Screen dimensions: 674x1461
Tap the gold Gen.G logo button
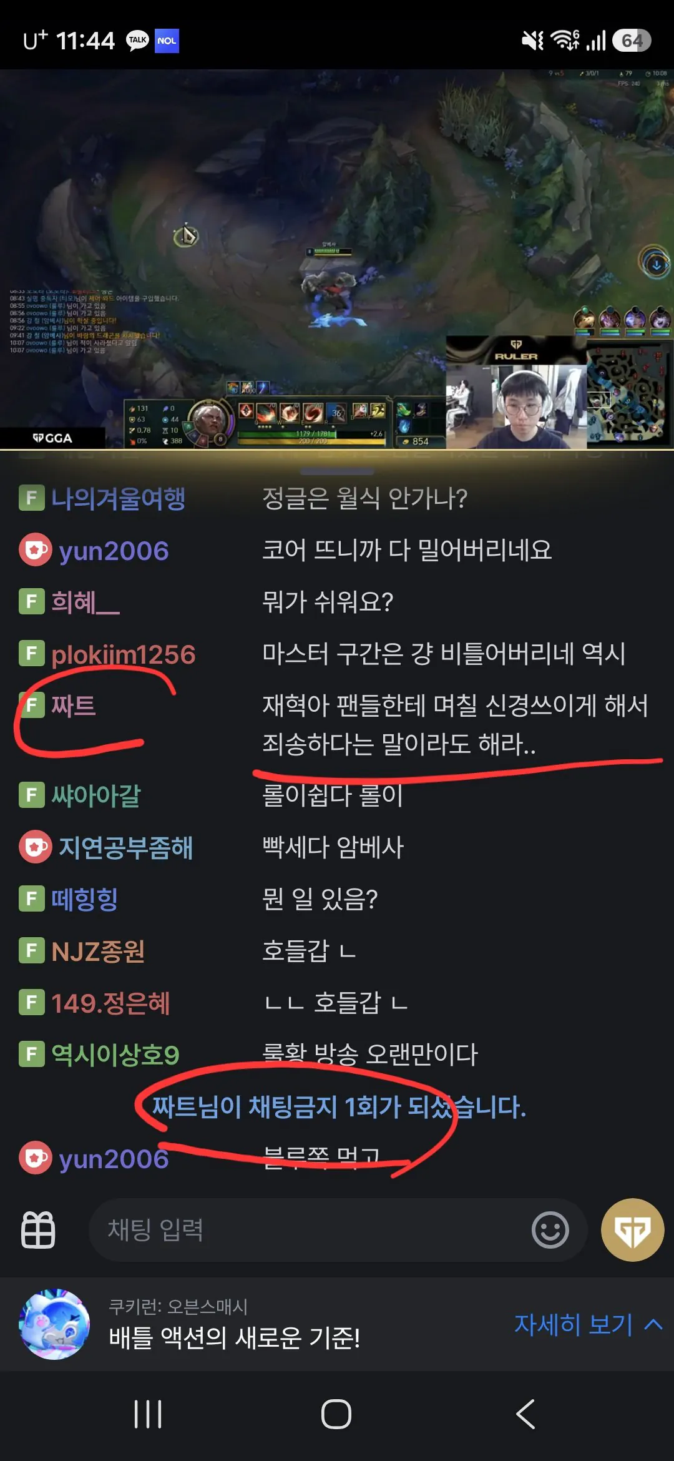(x=632, y=1230)
